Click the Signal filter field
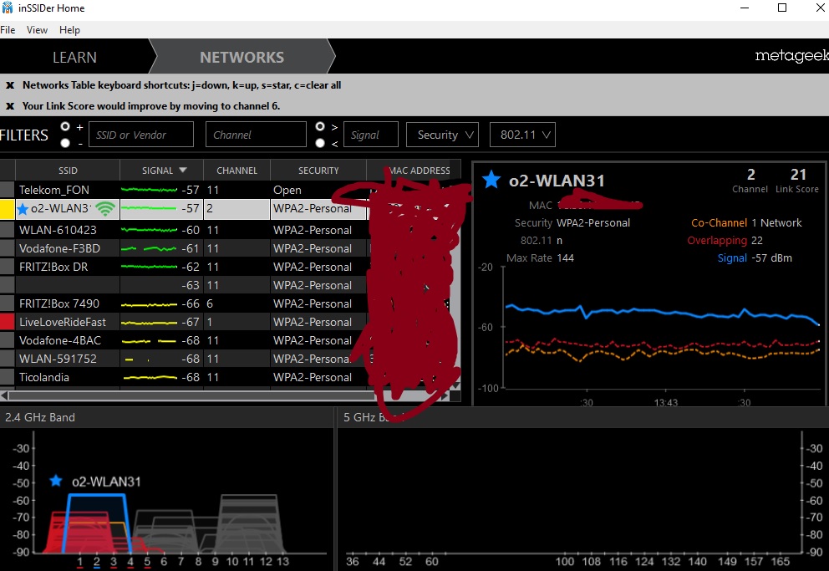The image size is (829, 571). coord(370,135)
